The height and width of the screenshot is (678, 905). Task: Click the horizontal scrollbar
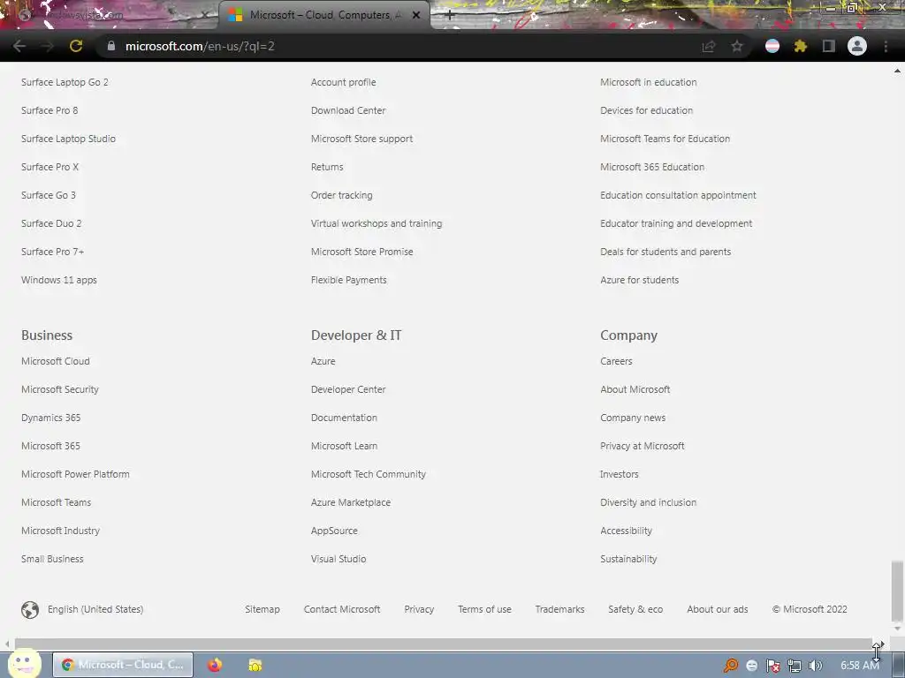(x=443, y=644)
